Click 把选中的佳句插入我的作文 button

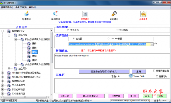click(x=104, y=72)
